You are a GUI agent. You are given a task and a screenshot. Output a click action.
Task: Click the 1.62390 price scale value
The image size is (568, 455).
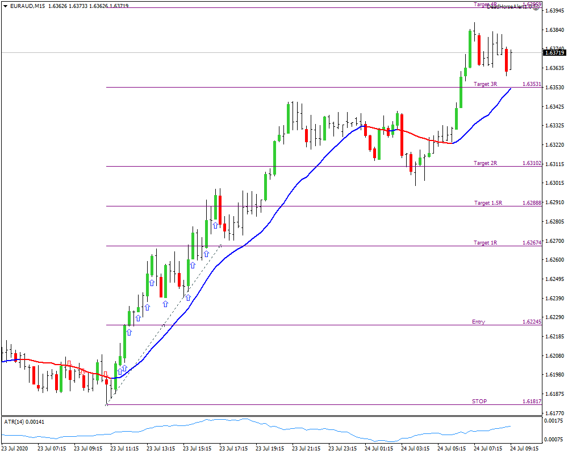point(554,298)
